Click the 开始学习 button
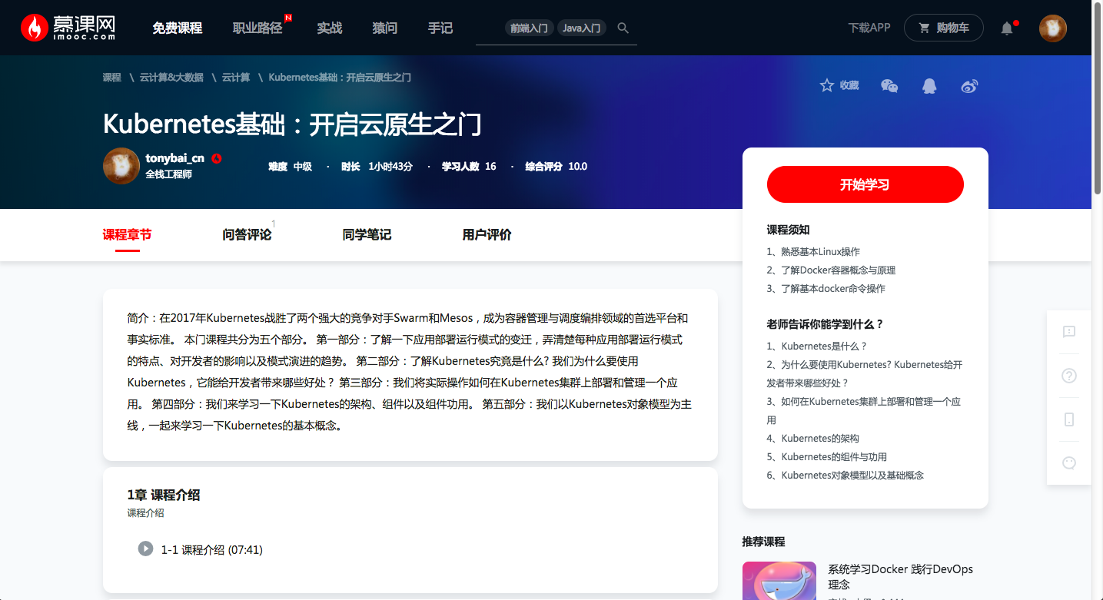Image resolution: width=1103 pixels, height=600 pixels. tap(865, 184)
